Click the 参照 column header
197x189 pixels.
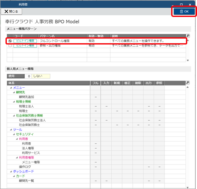pyautogui.click(x=159, y=83)
